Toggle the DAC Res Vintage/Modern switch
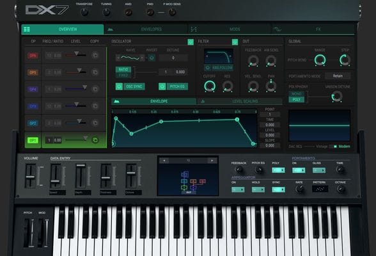This screenshot has width=376, height=256. (333, 147)
